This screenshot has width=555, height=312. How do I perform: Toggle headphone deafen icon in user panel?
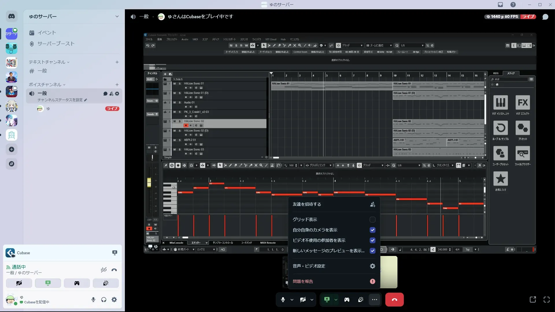104,300
